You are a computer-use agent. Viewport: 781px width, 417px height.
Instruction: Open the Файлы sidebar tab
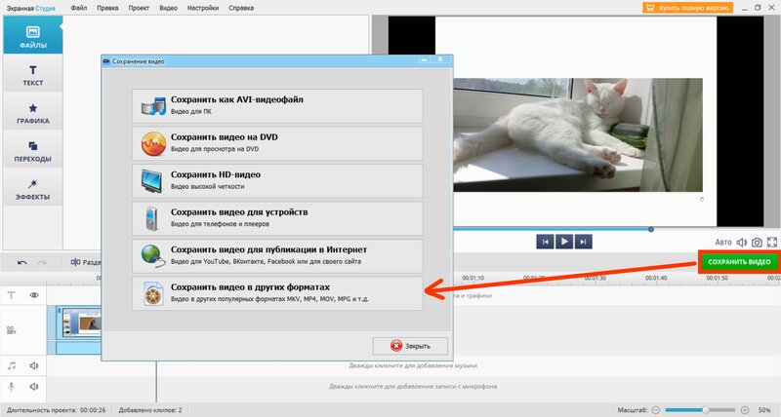tap(33, 35)
